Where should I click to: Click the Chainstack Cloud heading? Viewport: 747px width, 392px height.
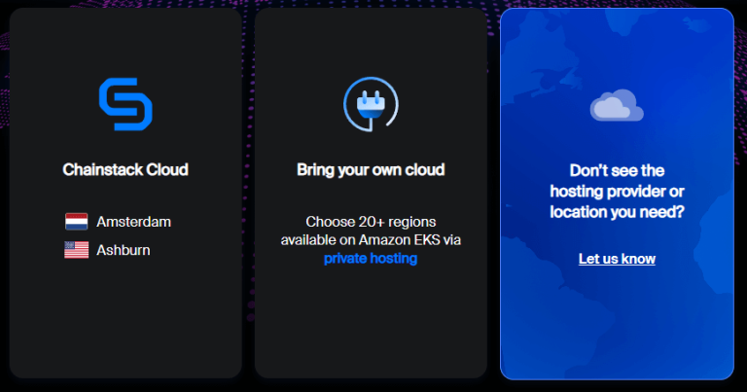(125, 169)
